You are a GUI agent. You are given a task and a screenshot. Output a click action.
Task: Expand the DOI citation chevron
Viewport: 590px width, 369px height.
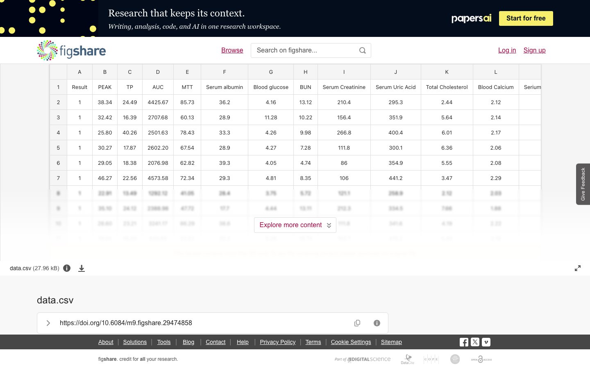pos(48,323)
